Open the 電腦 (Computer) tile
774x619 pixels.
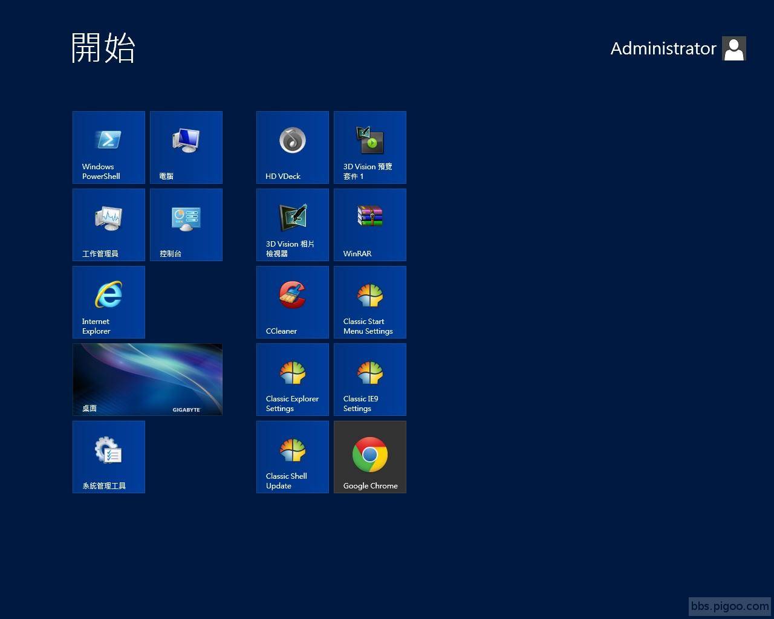[186, 147]
